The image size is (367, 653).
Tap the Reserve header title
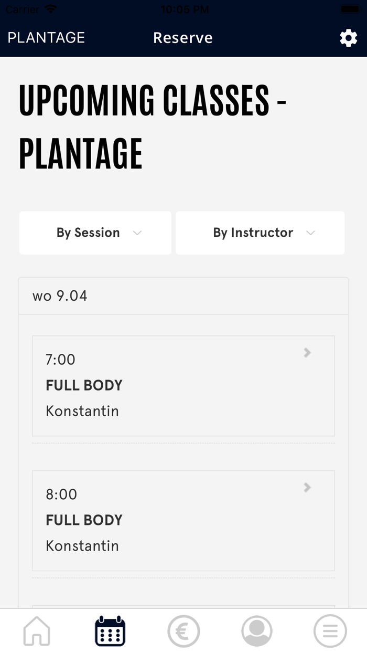click(183, 38)
